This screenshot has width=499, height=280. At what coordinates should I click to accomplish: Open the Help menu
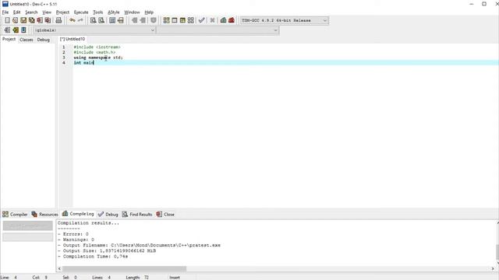149,12
